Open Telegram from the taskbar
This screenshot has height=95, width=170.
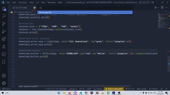coord(59,93)
